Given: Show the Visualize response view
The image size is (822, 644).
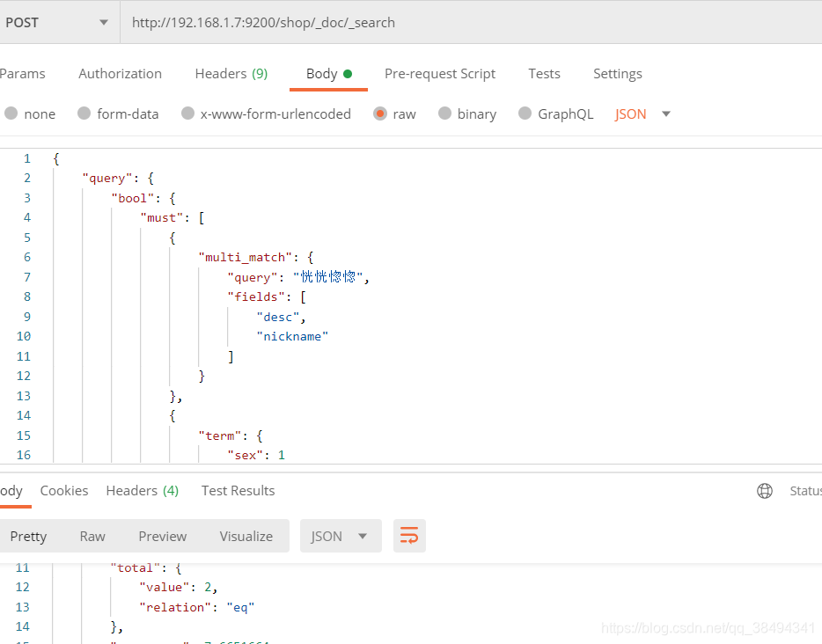Looking at the screenshot, I should (246, 536).
